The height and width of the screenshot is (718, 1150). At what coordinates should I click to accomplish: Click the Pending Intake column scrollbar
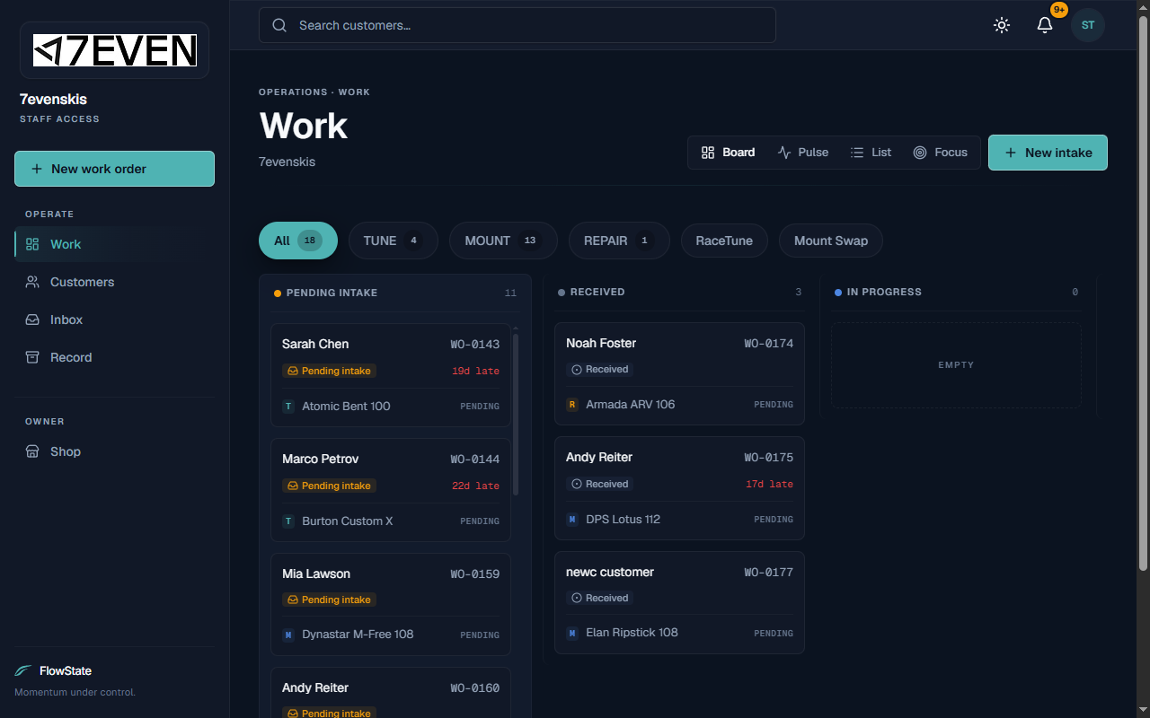pyautogui.click(x=516, y=415)
